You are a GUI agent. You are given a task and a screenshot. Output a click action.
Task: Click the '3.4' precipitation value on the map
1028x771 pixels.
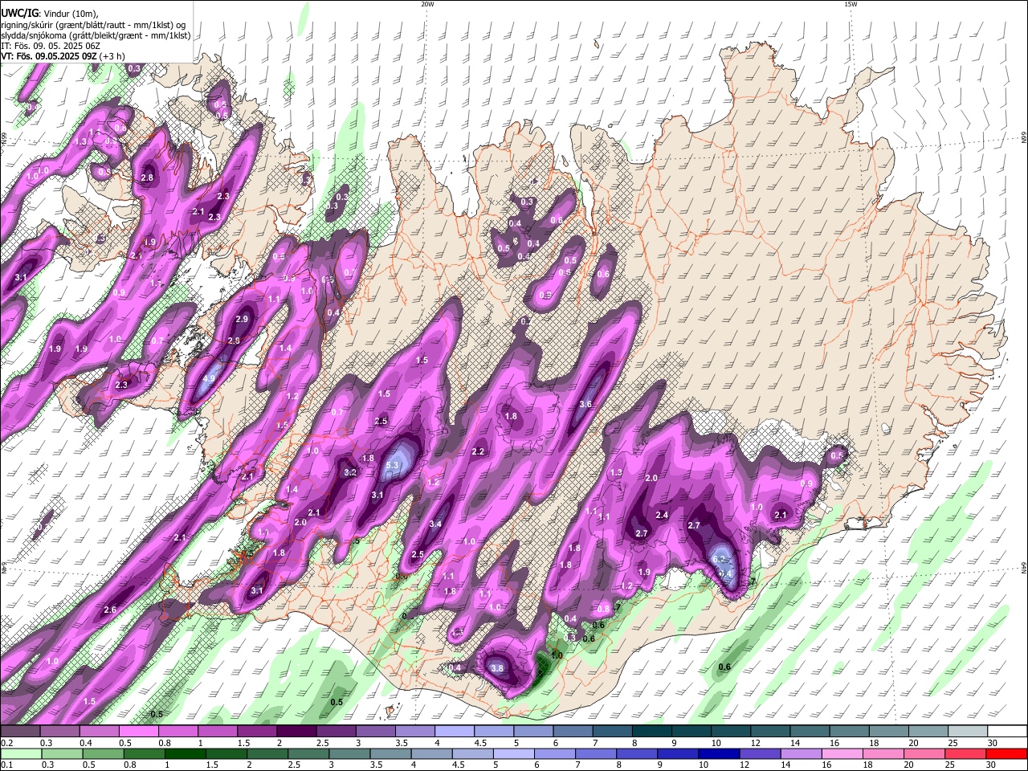click(x=435, y=524)
